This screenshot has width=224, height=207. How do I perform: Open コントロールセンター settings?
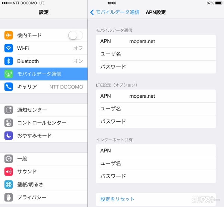44,123
